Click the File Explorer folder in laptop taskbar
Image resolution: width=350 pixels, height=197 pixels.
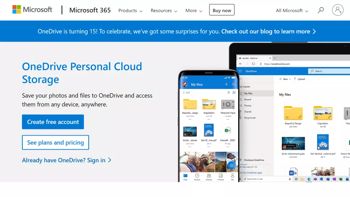coord(302,179)
